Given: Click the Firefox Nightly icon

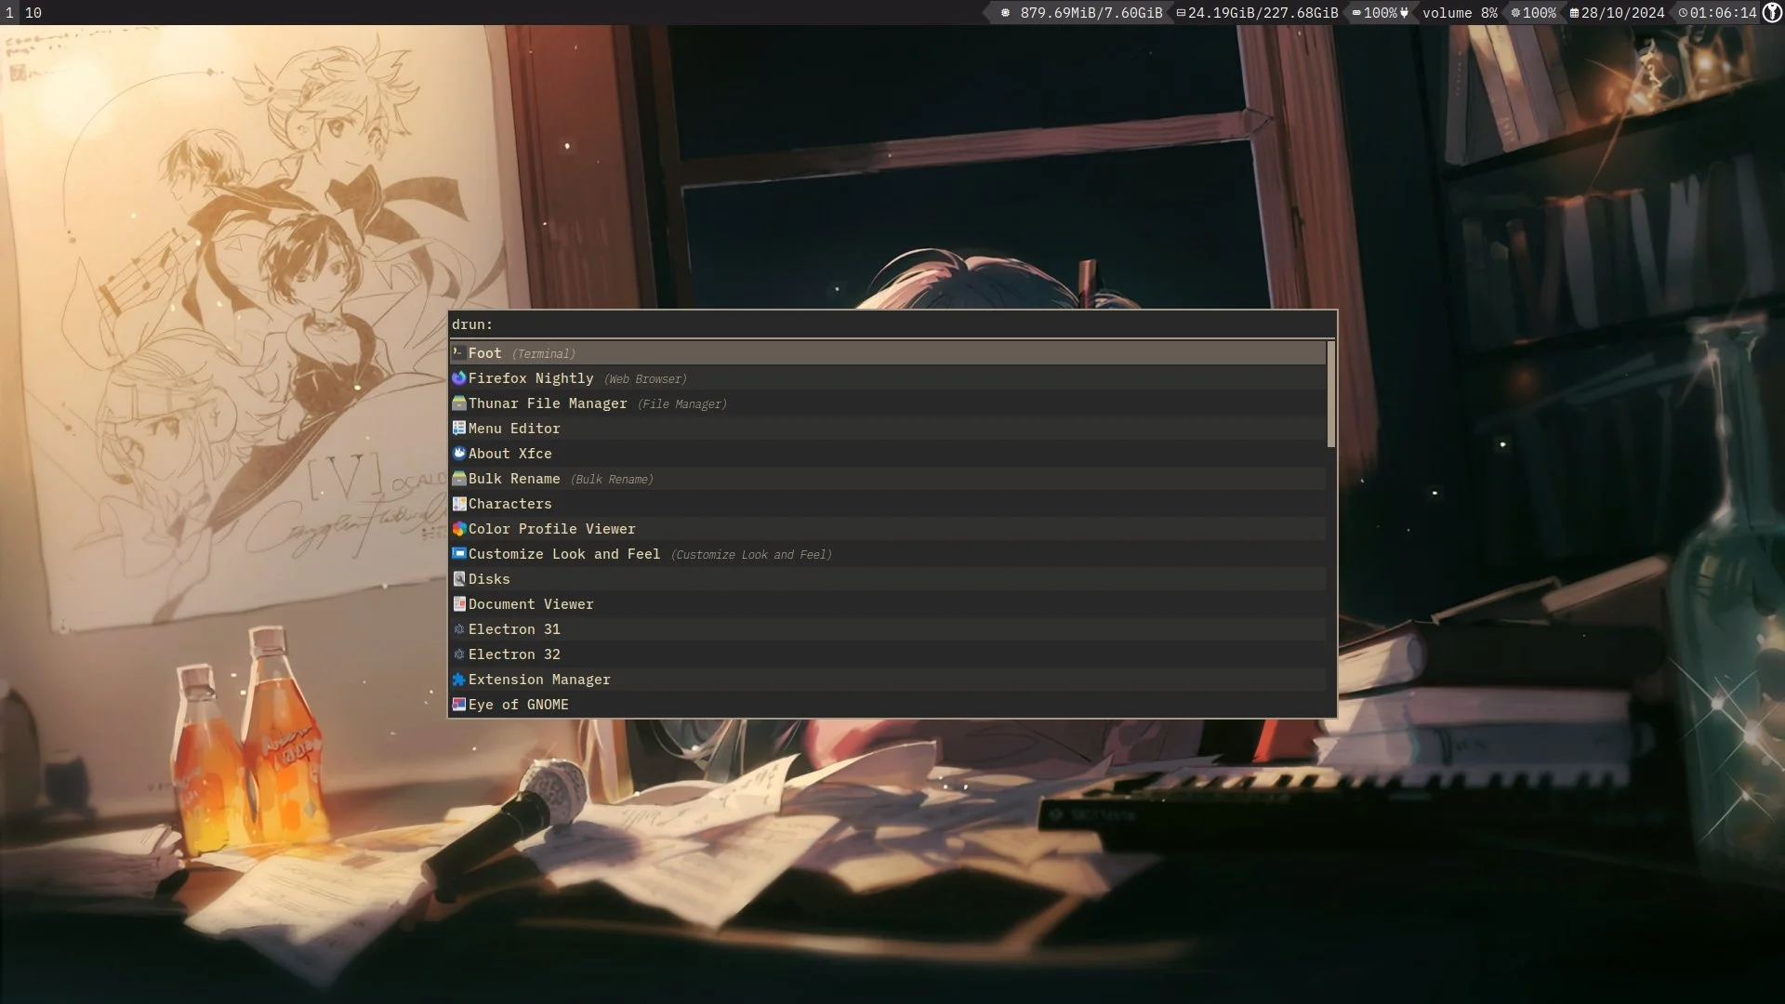Looking at the screenshot, I should coord(458,378).
